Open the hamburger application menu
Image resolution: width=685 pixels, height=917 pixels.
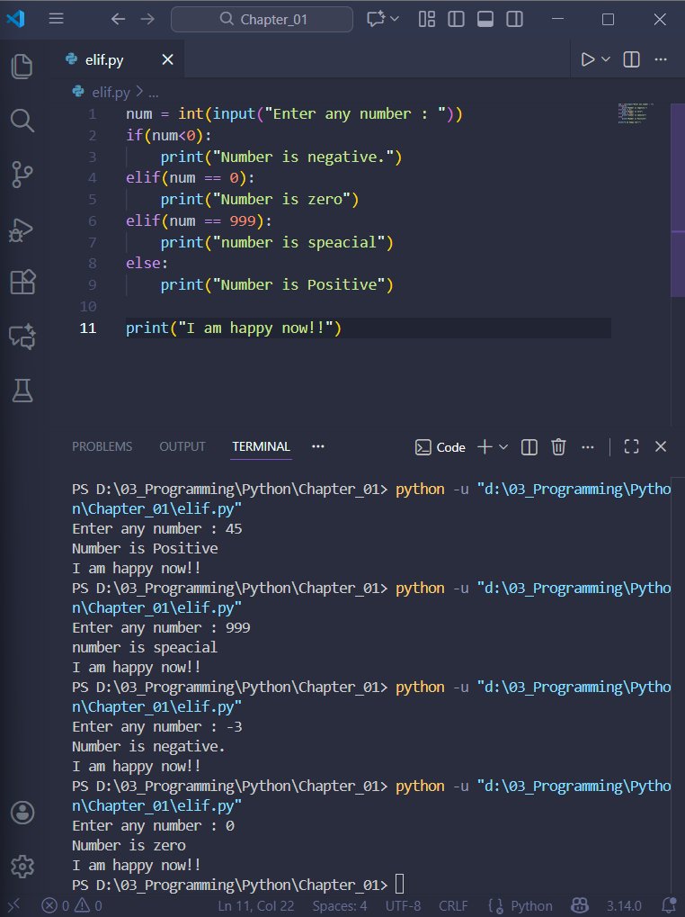point(56,19)
